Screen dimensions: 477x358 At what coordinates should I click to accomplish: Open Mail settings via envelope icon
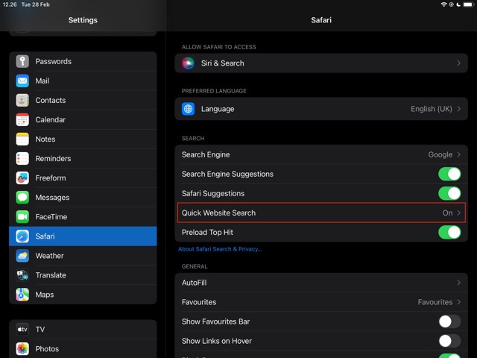[22, 81]
